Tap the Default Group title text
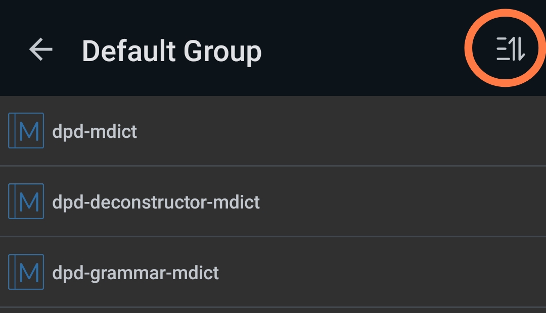The width and height of the screenshot is (546, 313). coord(172,50)
